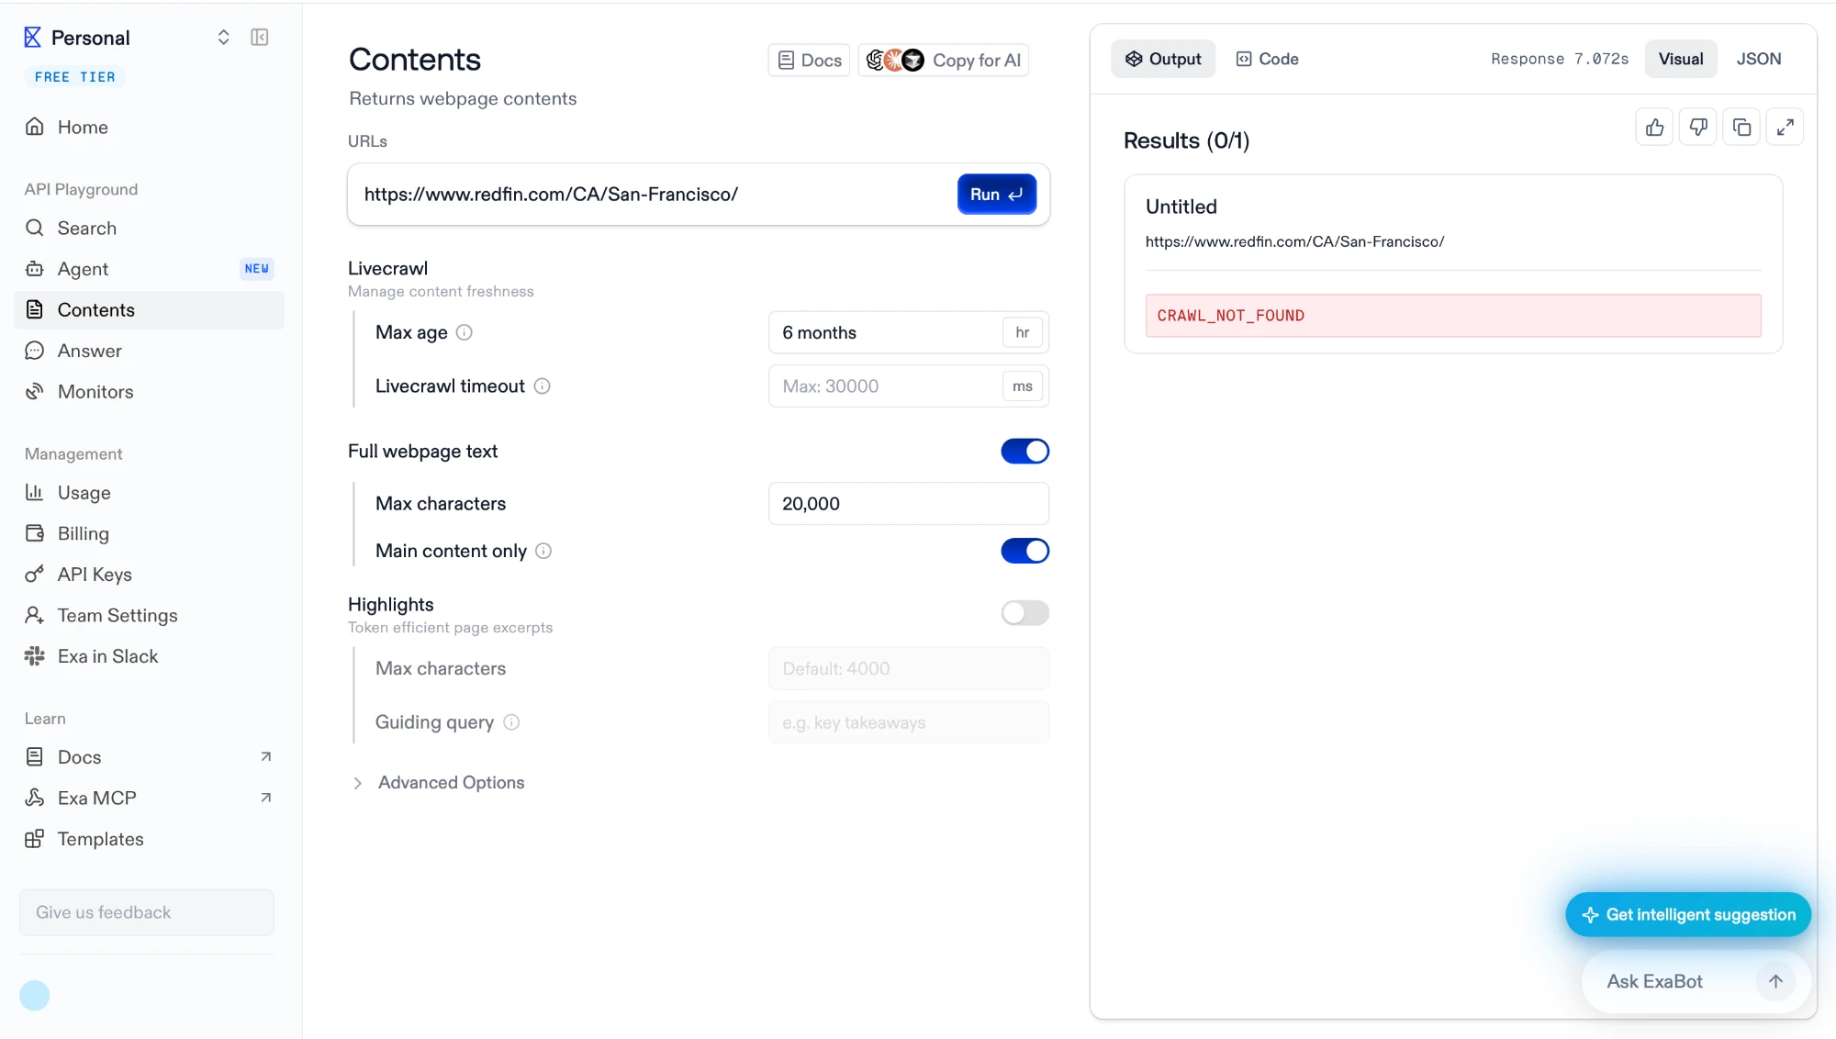Edit Max characters 20,000 field
The image size is (1836, 1039).
[909, 504]
